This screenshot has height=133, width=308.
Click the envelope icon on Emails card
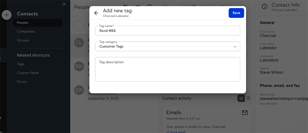tap(245, 113)
